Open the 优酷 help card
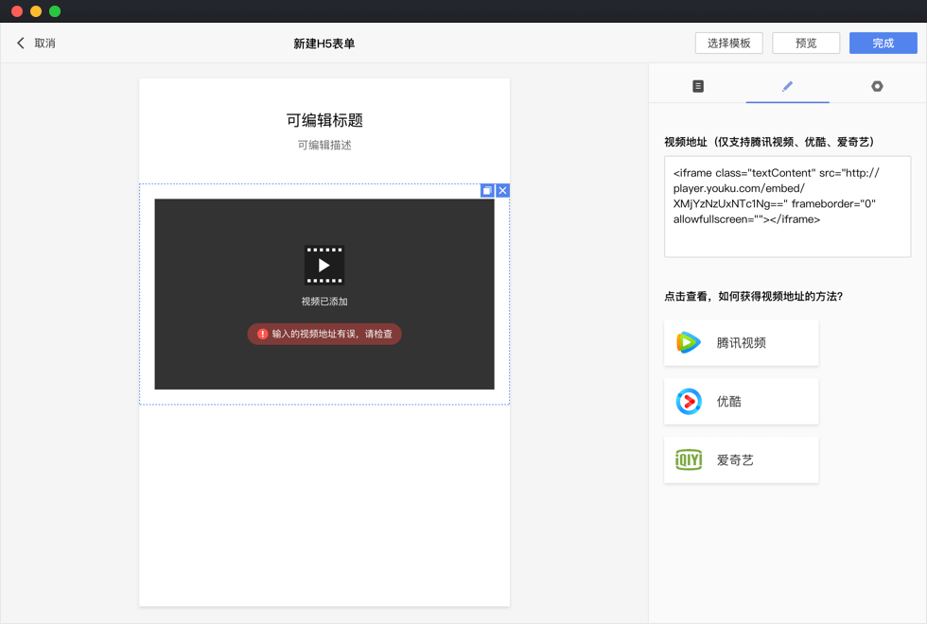Viewport: 927px width, 624px height. pos(741,401)
